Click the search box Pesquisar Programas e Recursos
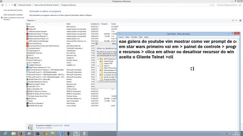This screenshot has height=136, width=243. point(229,5)
